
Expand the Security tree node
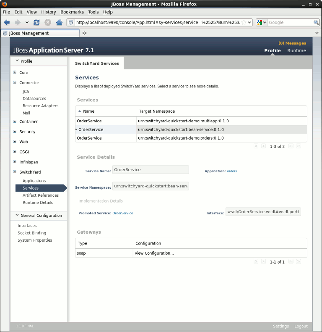(x=15, y=132)
